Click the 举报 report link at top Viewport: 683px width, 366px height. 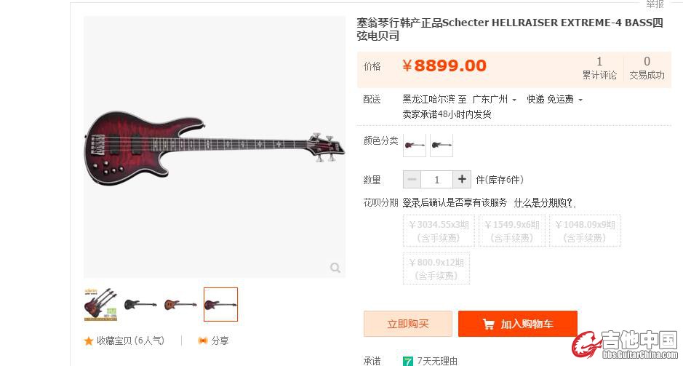(x=654, y=4)
